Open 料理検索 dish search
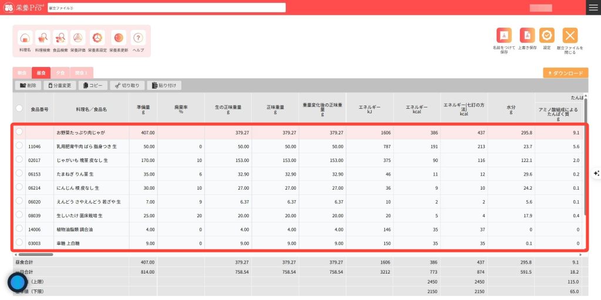 pyautogui.click(x=43, y=38)
